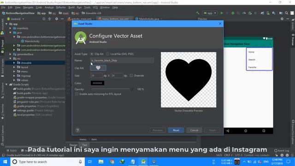The height and width of the screenshot is (166, 295).
Task: Tap the recents square in device preview
Action: (264, 131)
